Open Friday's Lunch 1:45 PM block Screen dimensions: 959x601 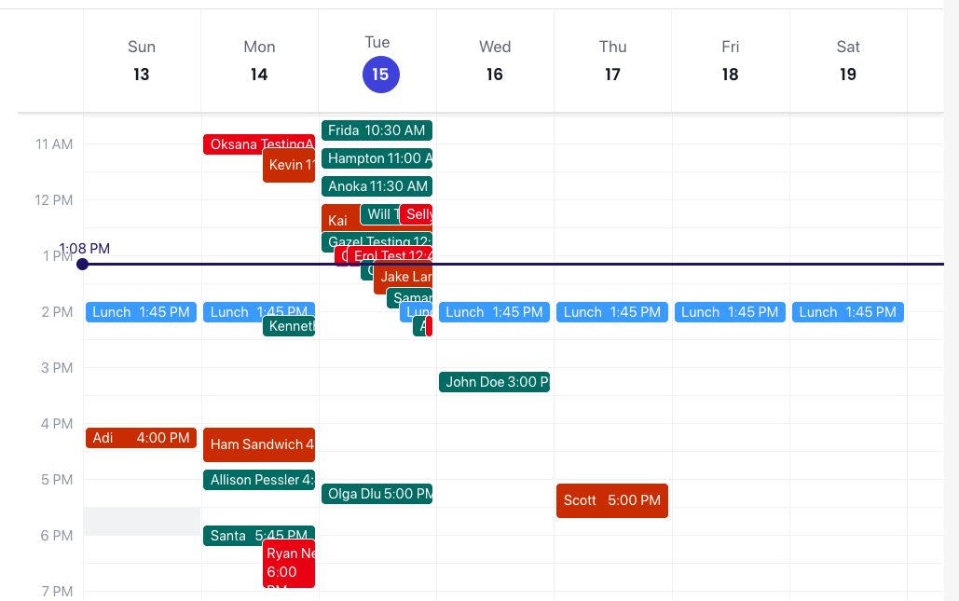pos(730,312)
